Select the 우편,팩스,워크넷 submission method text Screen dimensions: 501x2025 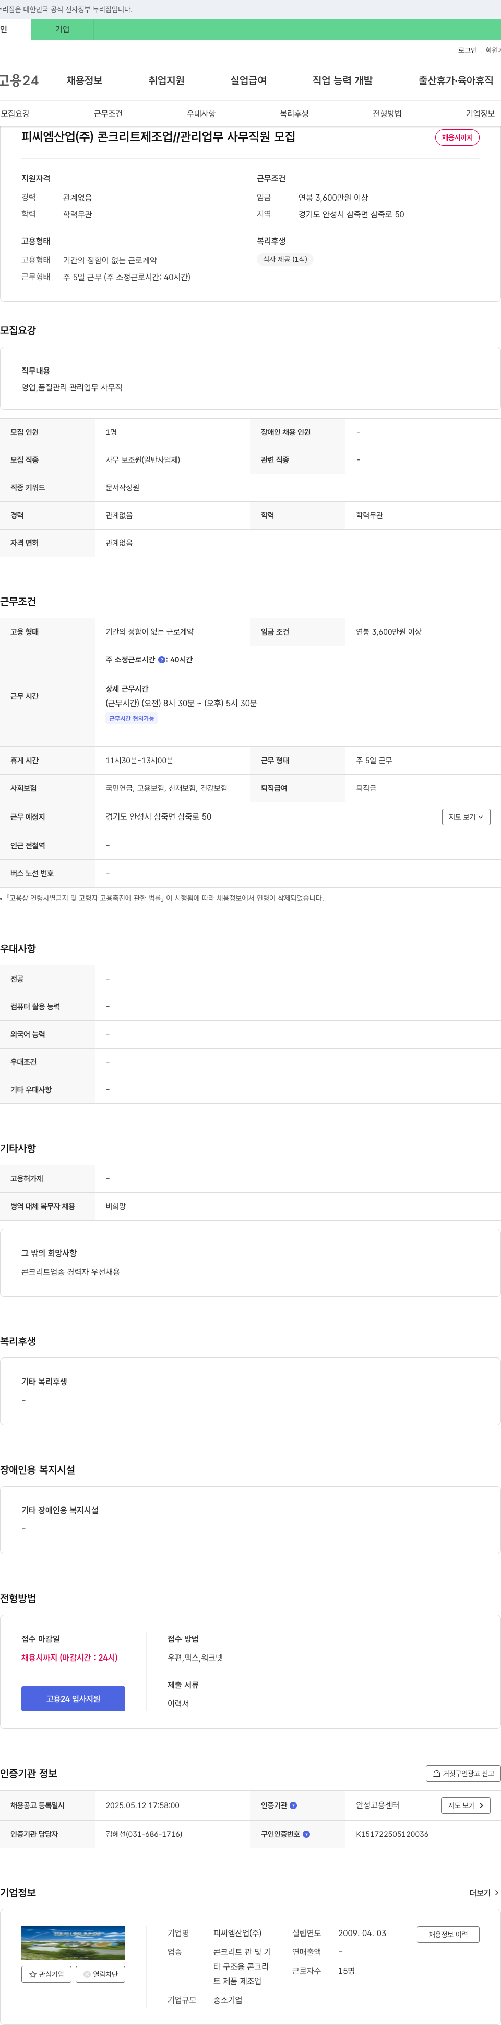195,1658
